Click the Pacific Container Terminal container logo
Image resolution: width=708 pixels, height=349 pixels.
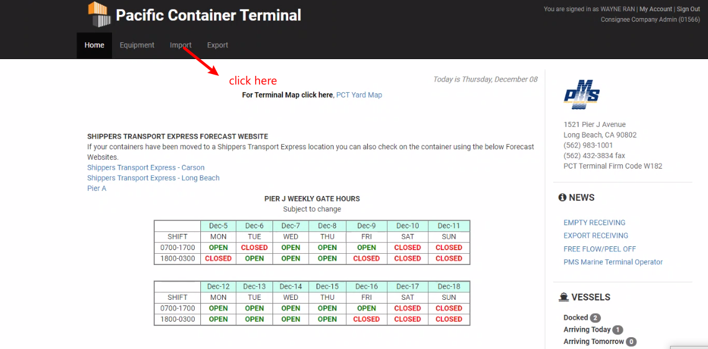[x=98, y=15]
